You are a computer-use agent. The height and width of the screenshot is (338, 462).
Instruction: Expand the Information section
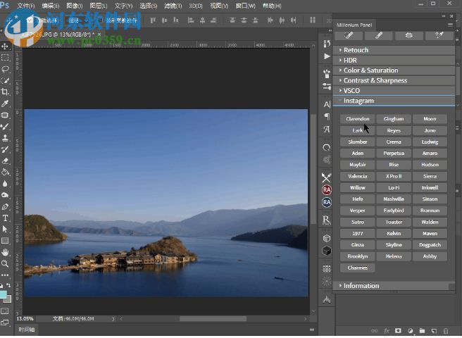[x=394, y=286]
